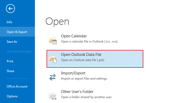Select the Open & Export tab

coord(17,32)
